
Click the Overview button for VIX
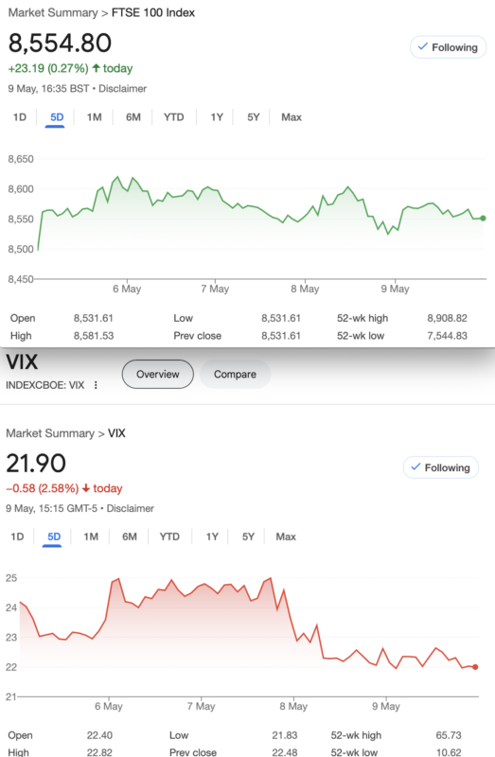tap(157, 374)
